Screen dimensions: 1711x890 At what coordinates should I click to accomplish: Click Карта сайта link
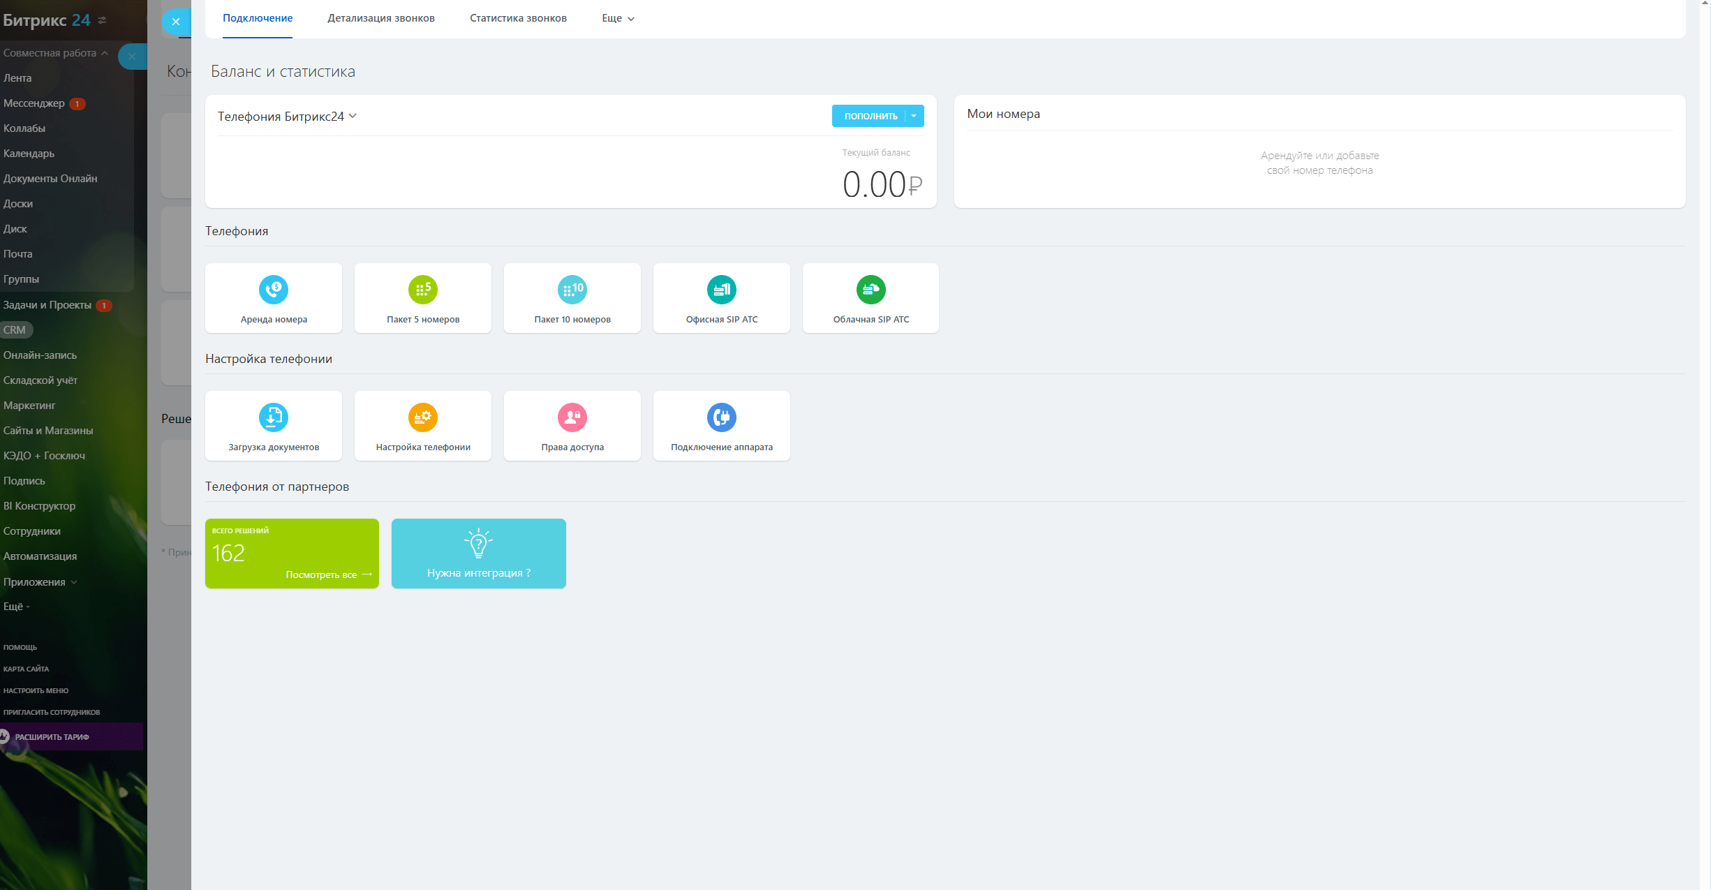pos(26,669)
